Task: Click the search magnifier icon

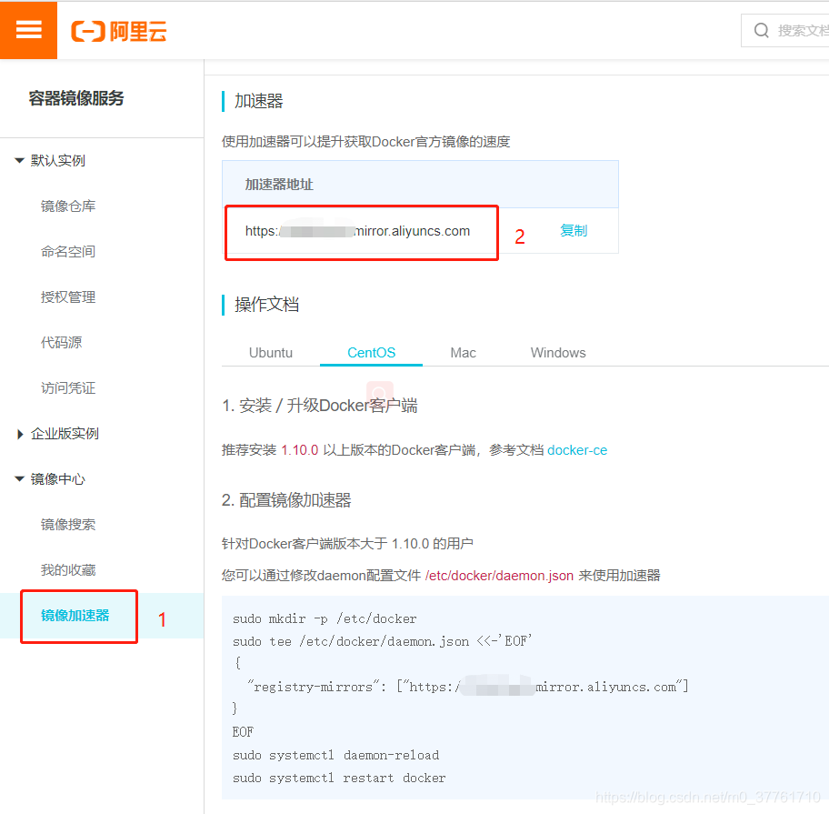Action: pos(761,30)
